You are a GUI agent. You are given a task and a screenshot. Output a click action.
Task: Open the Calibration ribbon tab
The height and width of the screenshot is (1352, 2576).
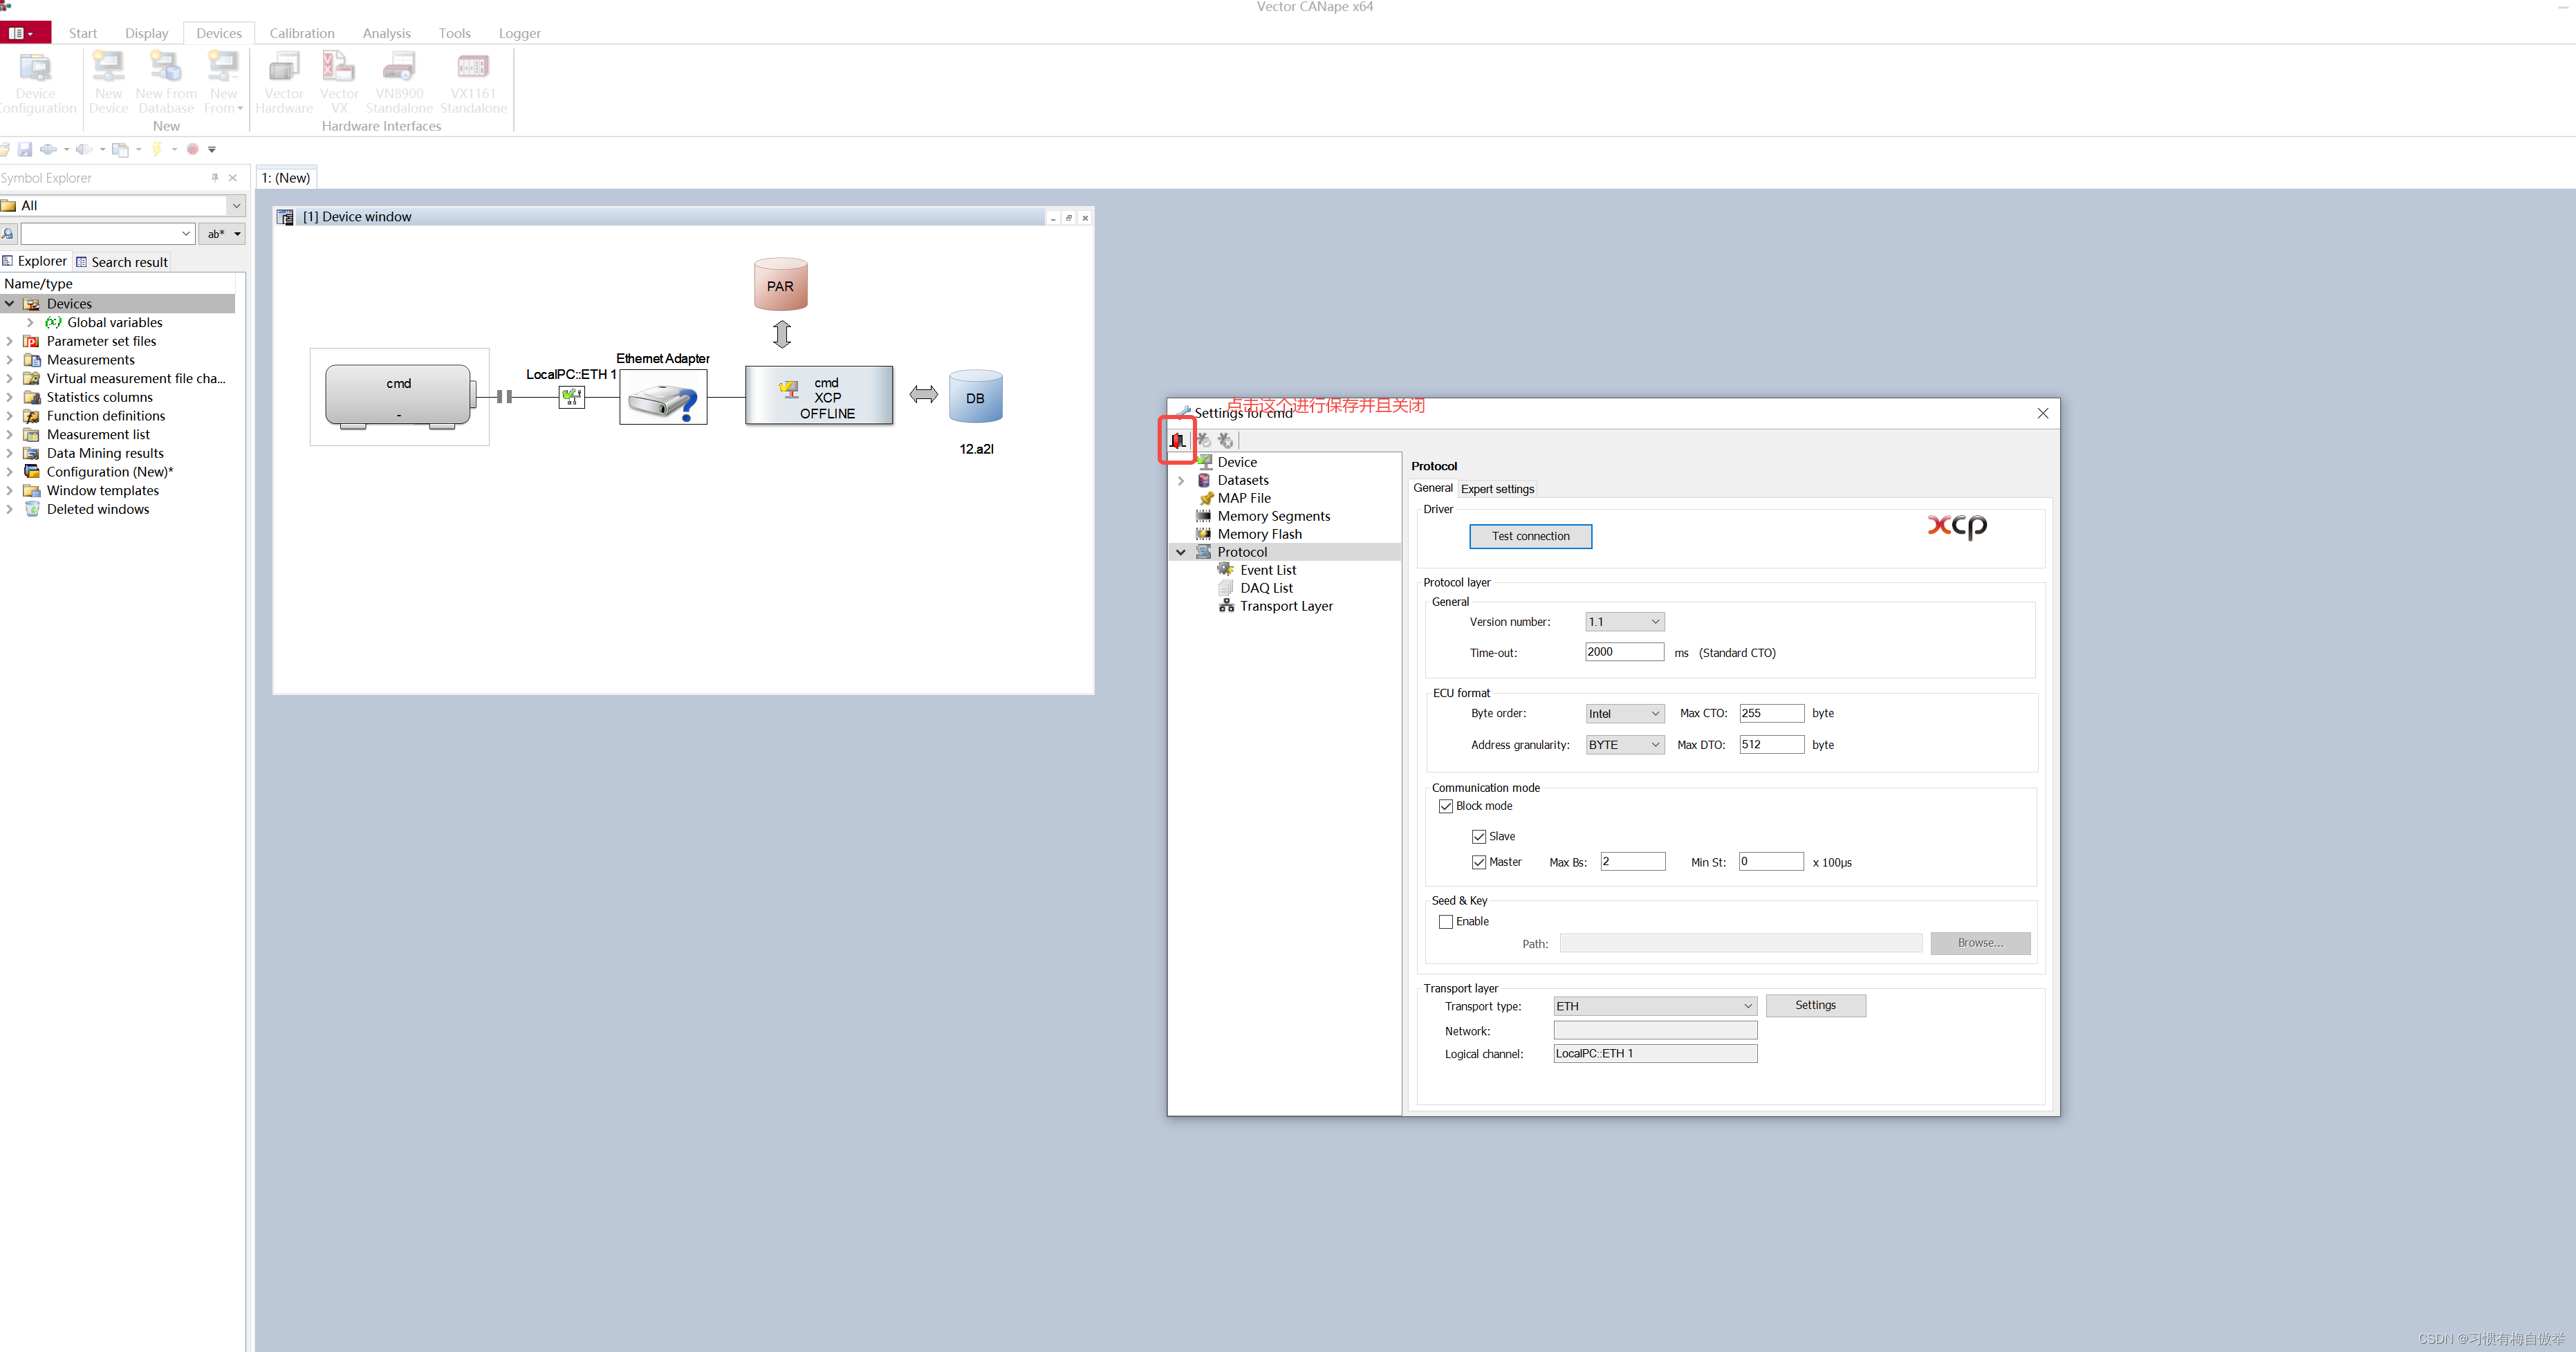point(302,33)
